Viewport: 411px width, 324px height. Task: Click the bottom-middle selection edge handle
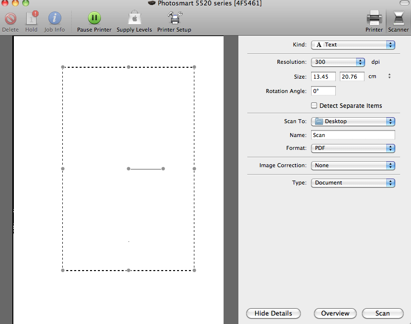(129, 270)
